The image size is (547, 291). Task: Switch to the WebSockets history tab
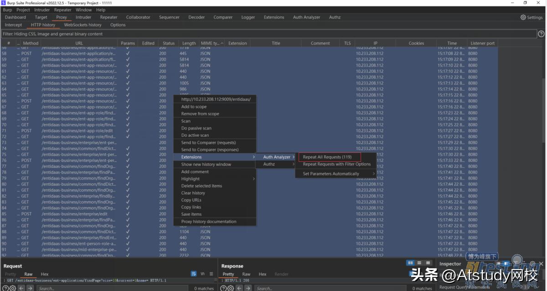click(83, 25)
